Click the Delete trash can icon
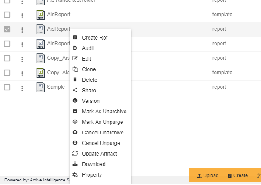261x185 pixels. [x=75, y=80]
